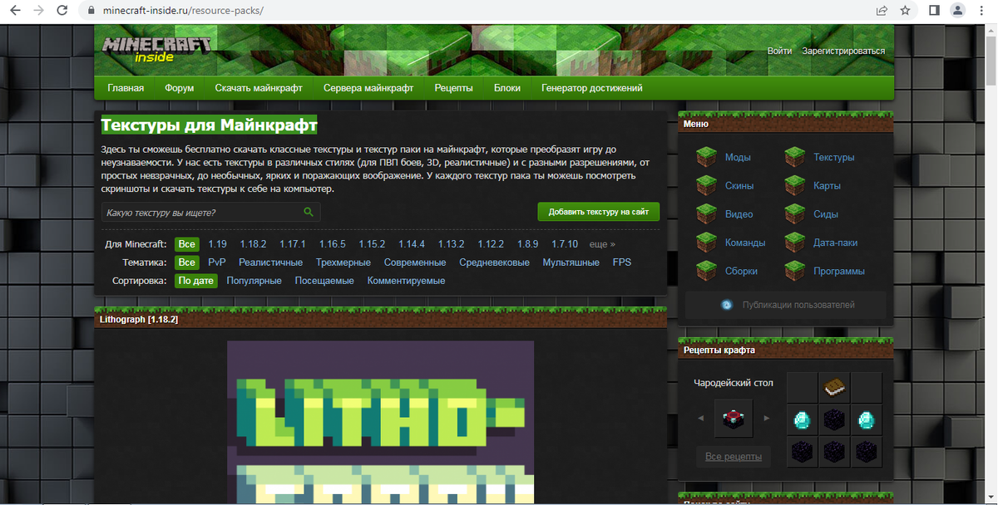Click the grass block icon beside Моды
Screen dimensions: 998x505
pyautogui.click(x=706, y=157)
